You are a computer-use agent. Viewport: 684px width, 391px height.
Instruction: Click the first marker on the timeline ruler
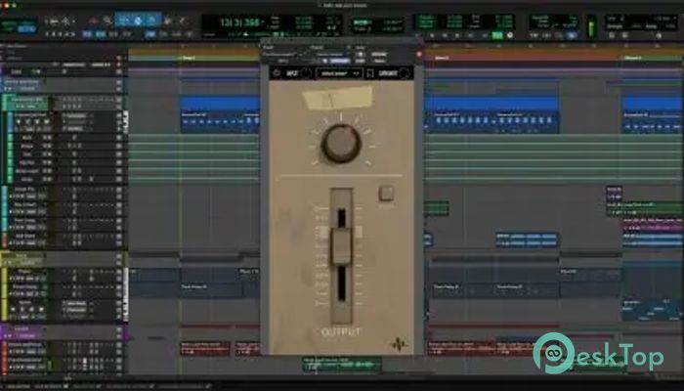pos(190,58)
